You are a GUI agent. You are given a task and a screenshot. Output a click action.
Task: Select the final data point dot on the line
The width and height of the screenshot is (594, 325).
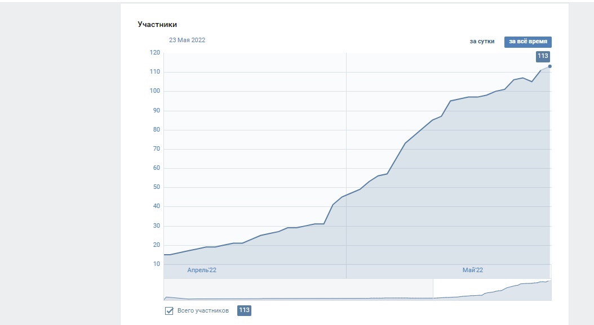549,66
